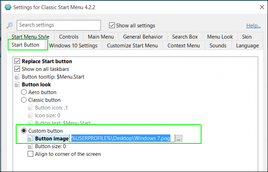Open the Help link

click(x=254, y=26)
